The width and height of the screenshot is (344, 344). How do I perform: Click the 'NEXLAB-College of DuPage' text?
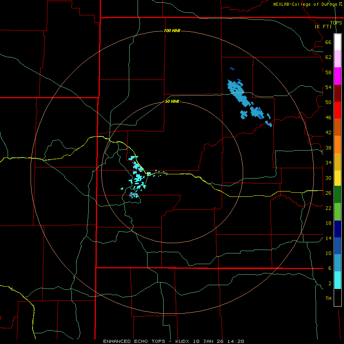(305, 4)
